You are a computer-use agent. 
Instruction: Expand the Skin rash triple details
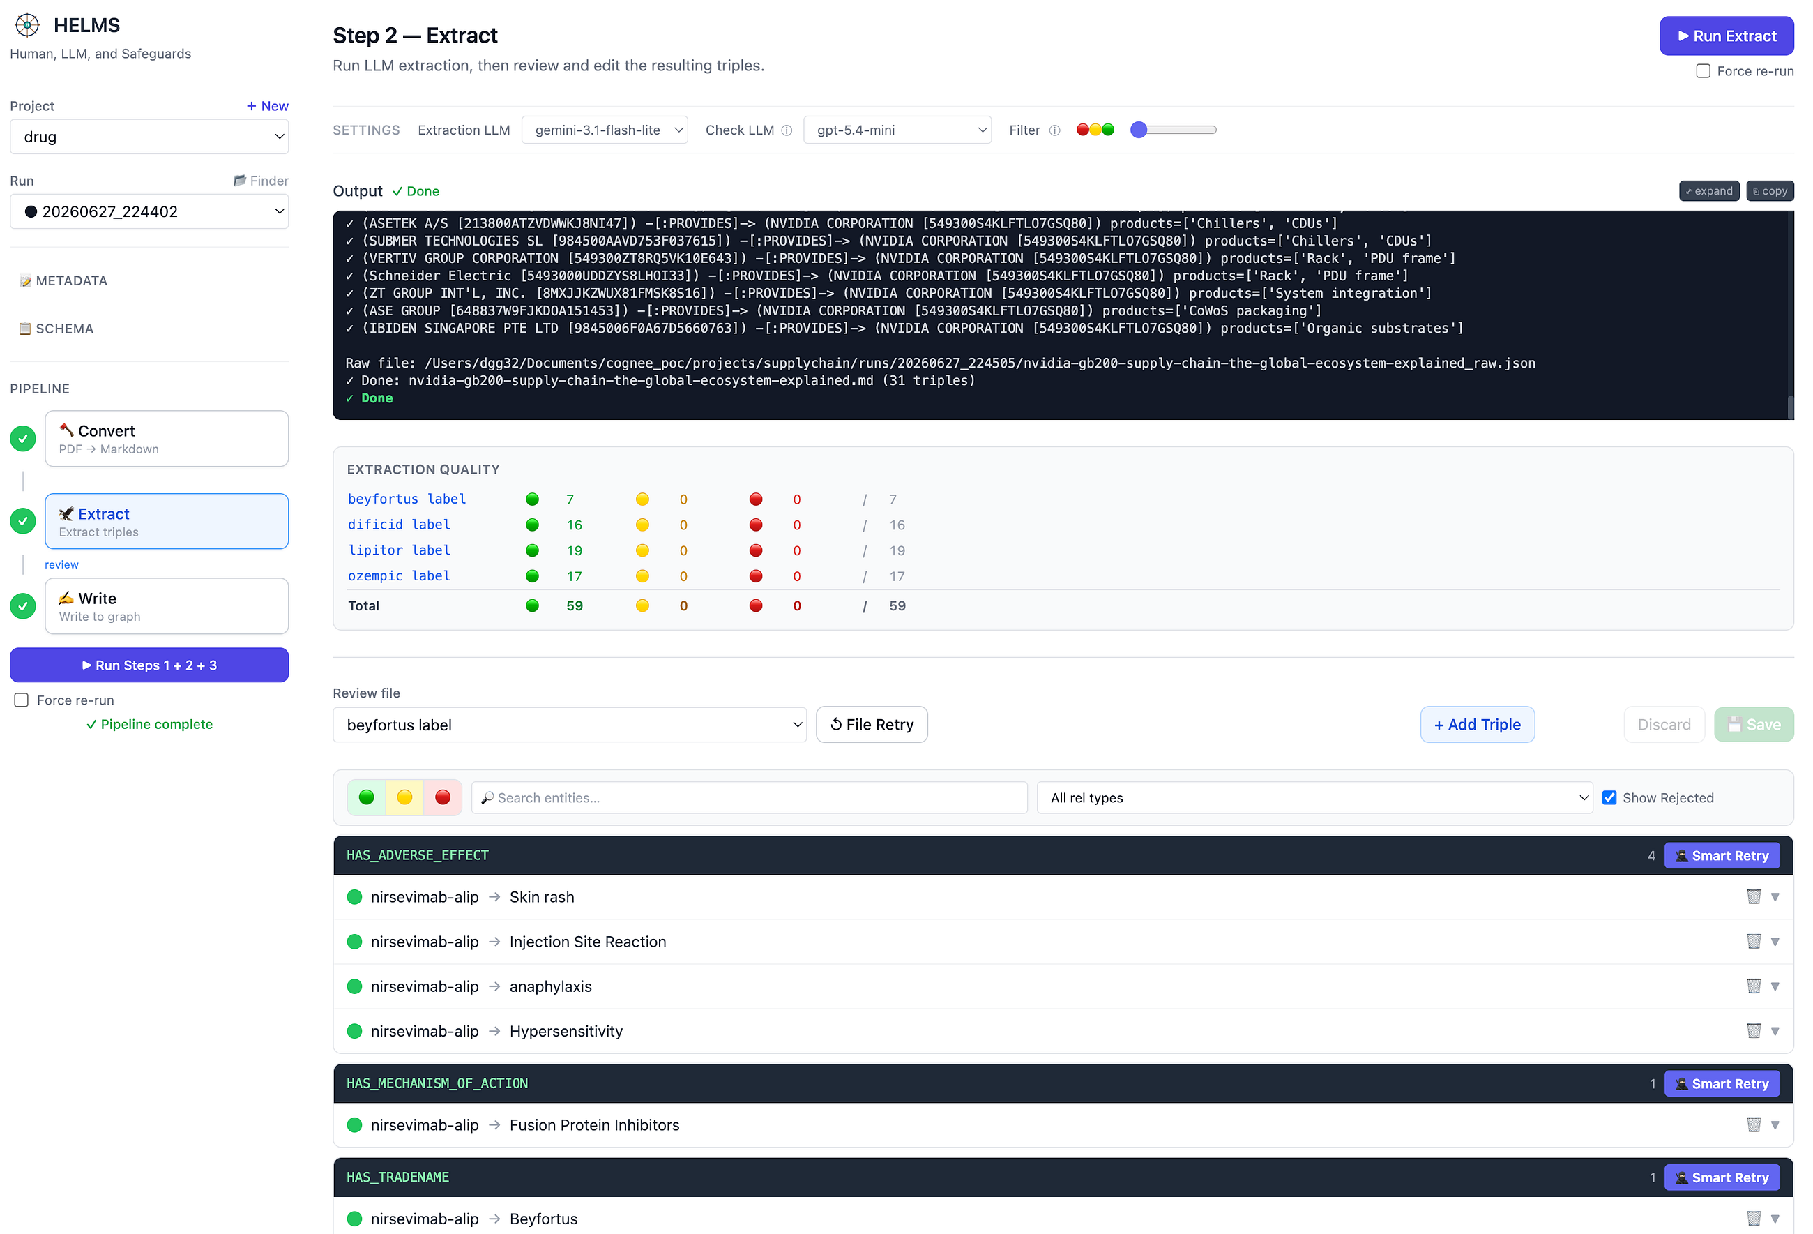1775,897
